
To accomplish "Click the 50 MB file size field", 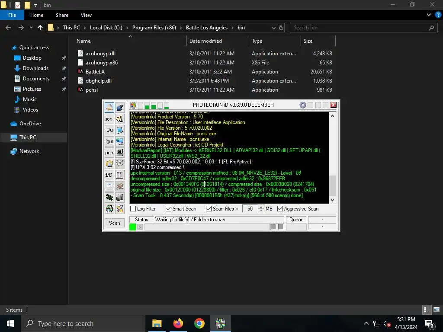I will tap(250, 209).
